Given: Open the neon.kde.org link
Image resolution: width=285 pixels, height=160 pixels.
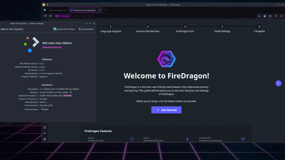Looking at the screenshot, I should [52, 47].
